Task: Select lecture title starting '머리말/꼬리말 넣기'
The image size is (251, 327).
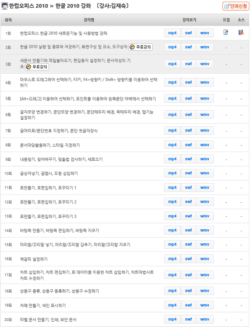Action: click(x=75, y=245)
